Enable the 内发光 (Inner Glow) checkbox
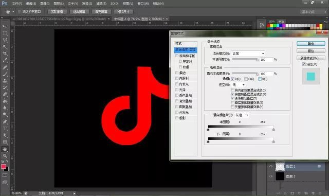This screenshot has width=329, height=196. point(177,84)
